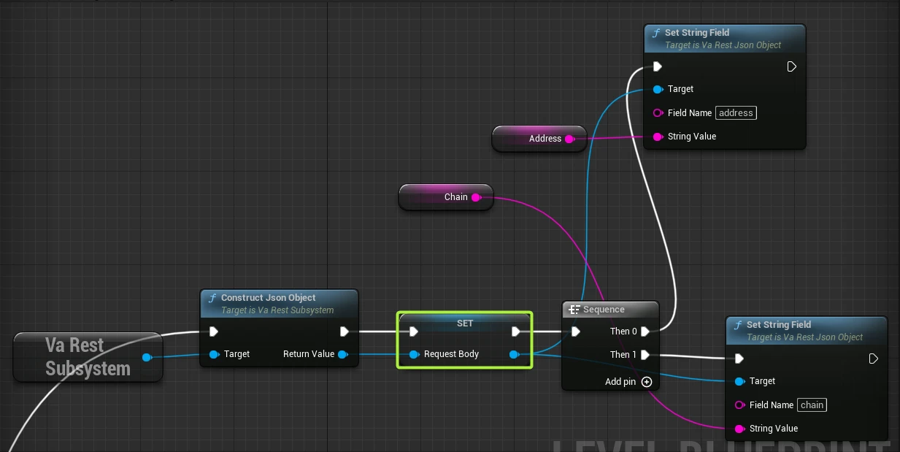Click output exec pin of lower Set String Field

874,359
